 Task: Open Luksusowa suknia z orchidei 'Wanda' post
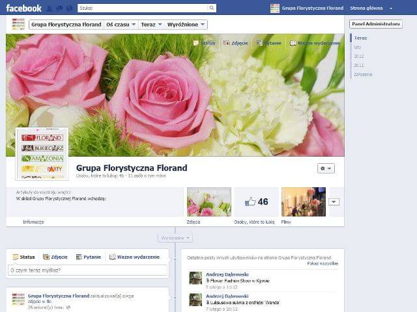245,302
